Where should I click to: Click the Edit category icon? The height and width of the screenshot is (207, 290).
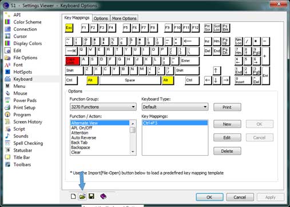click(x=7, y=51)
